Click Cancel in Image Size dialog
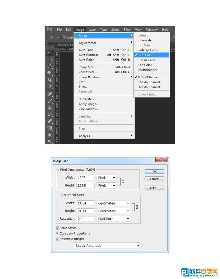The width and height of the screenshot is (220, 279). (154, 179)
